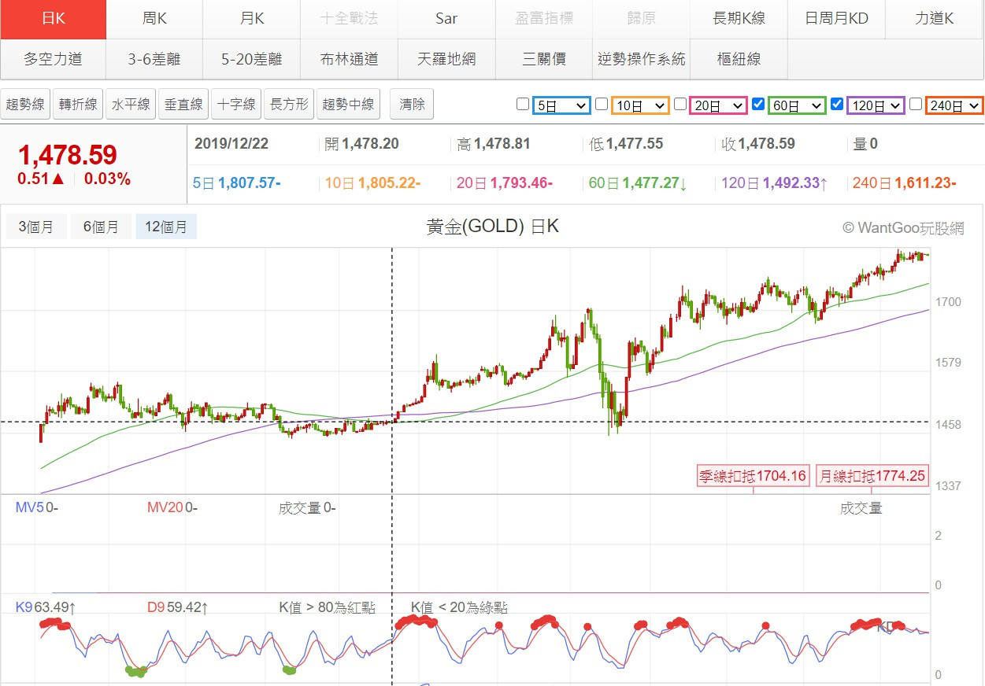Enable the 5日 moving average checkbox
985x686 pixels.
523,104
